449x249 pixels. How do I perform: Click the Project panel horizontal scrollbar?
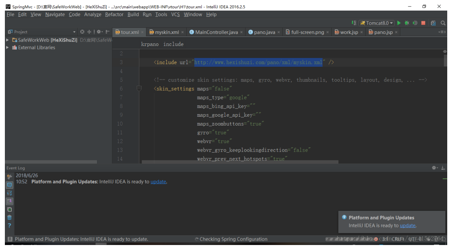point(51,162)
